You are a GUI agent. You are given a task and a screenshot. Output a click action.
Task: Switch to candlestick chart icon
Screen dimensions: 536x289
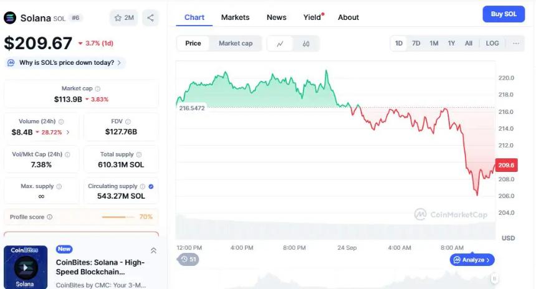point(306,44)
